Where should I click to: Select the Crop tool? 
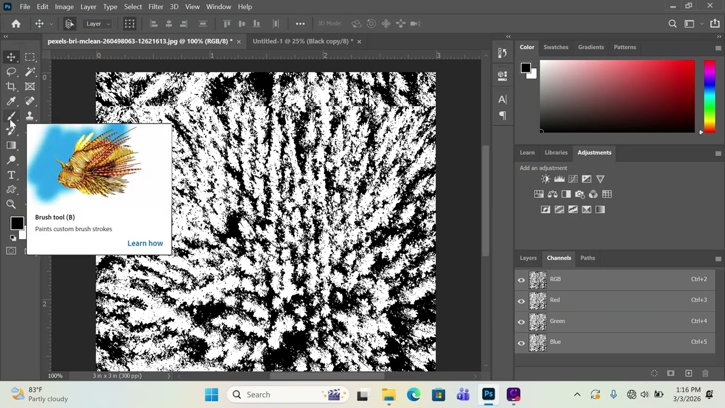(11, 86)
